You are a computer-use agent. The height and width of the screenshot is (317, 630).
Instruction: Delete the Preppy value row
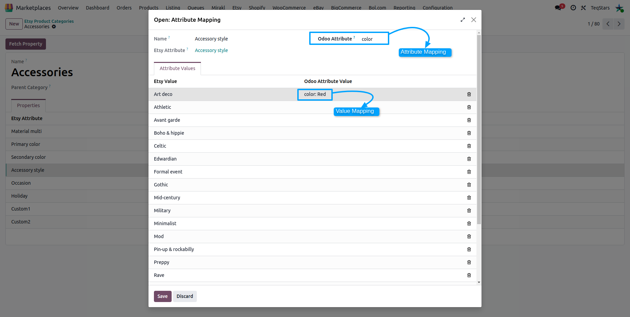click(469, 262)
